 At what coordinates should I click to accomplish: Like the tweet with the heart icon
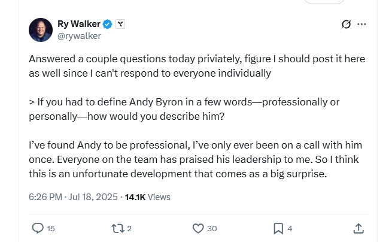pos(198,228)
